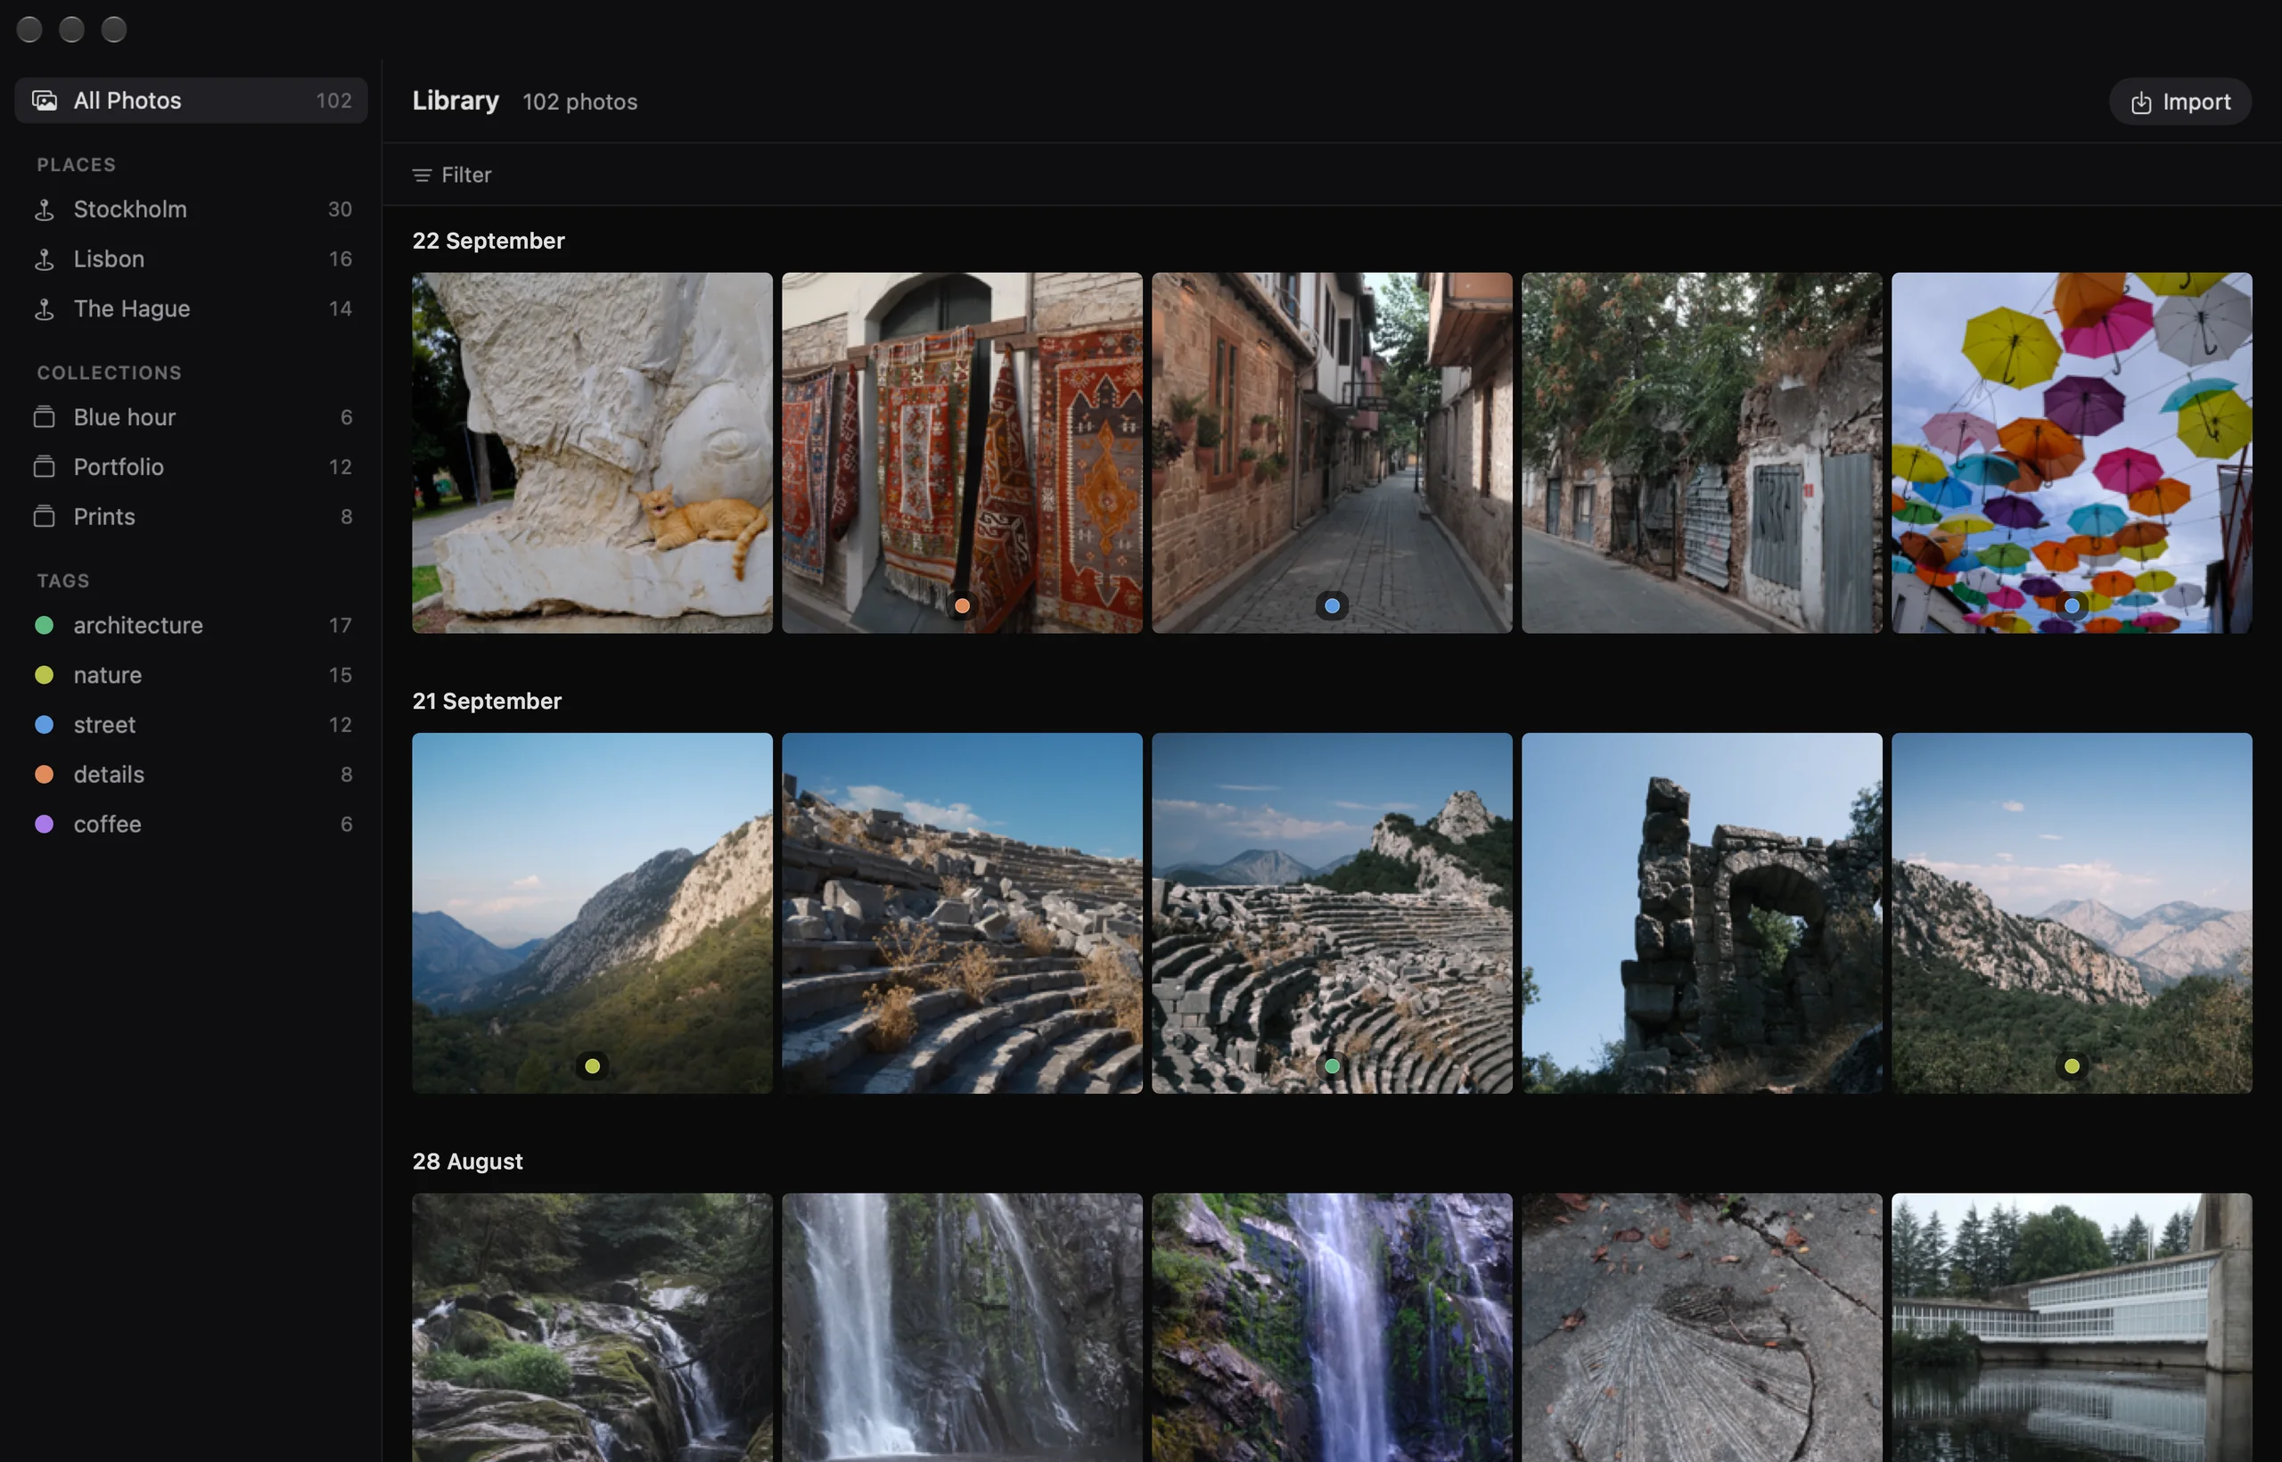Open the stone arch ruin photo
Image resolution: width=2282 pixels, height=1462 pixels.
[x=1702, y=912]
